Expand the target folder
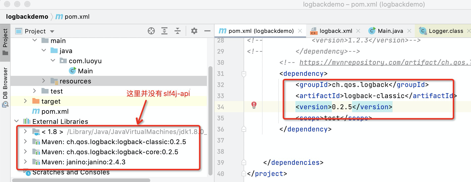 coord(25,101)
